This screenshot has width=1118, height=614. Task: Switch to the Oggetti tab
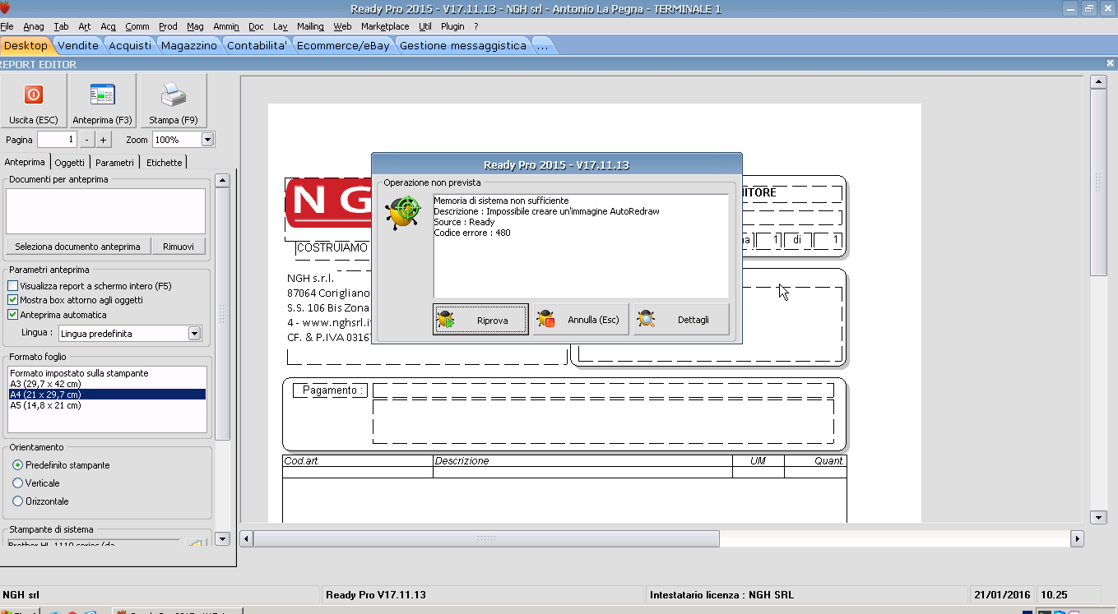[70, 163]
